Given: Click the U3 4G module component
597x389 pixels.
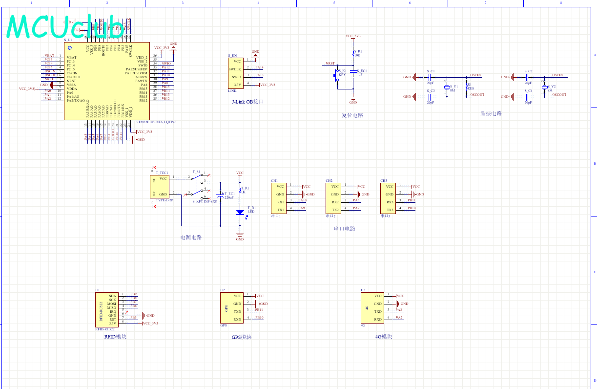Looking at the screenshot, I should 372,307.
